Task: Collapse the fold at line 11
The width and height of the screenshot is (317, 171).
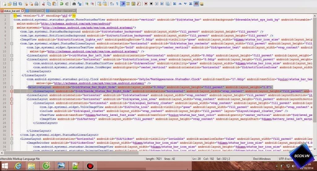Action: tap(12, 55)
